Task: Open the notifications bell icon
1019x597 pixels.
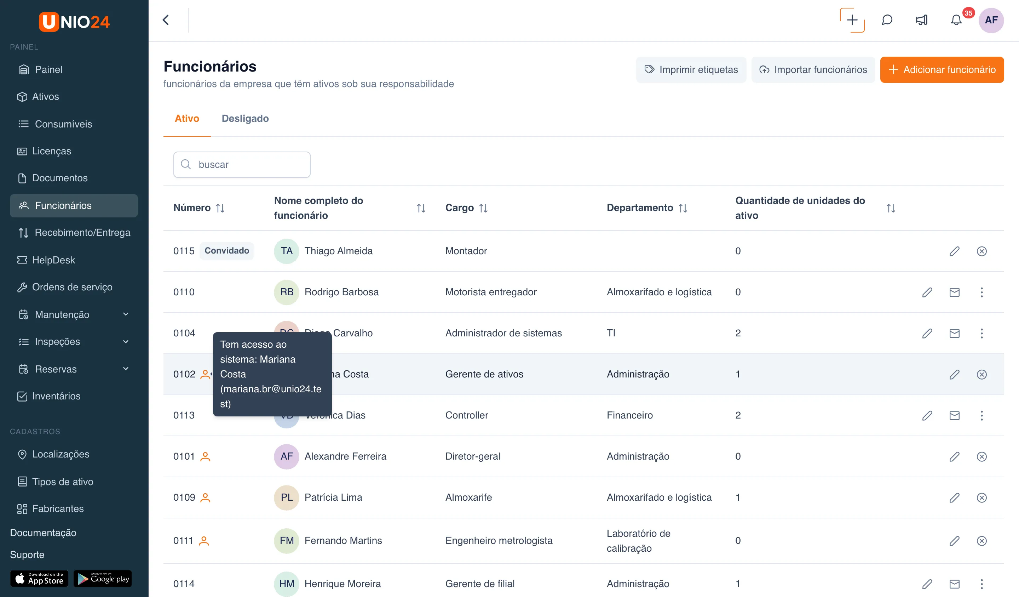Action: 956,20
